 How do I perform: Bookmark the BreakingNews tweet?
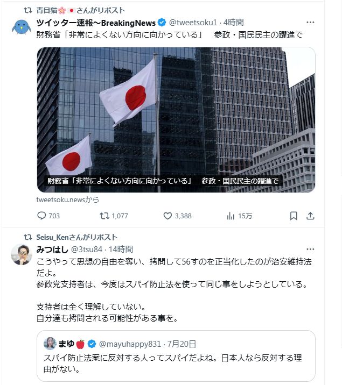pos(294,216)
